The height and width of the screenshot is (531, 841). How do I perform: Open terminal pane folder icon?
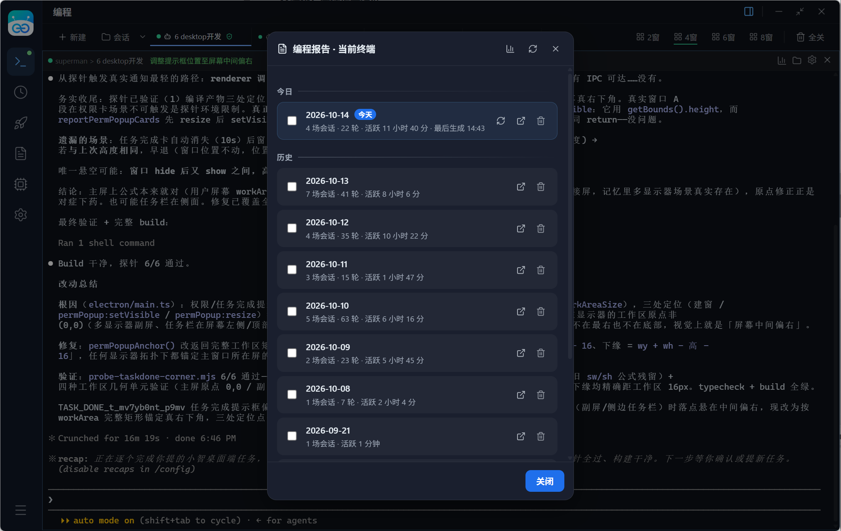click(x=797, y=61)
